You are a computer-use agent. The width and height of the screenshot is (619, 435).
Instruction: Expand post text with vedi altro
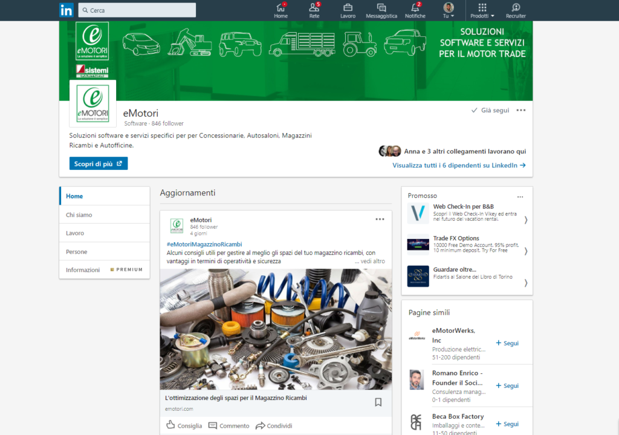tap(369, 261)
